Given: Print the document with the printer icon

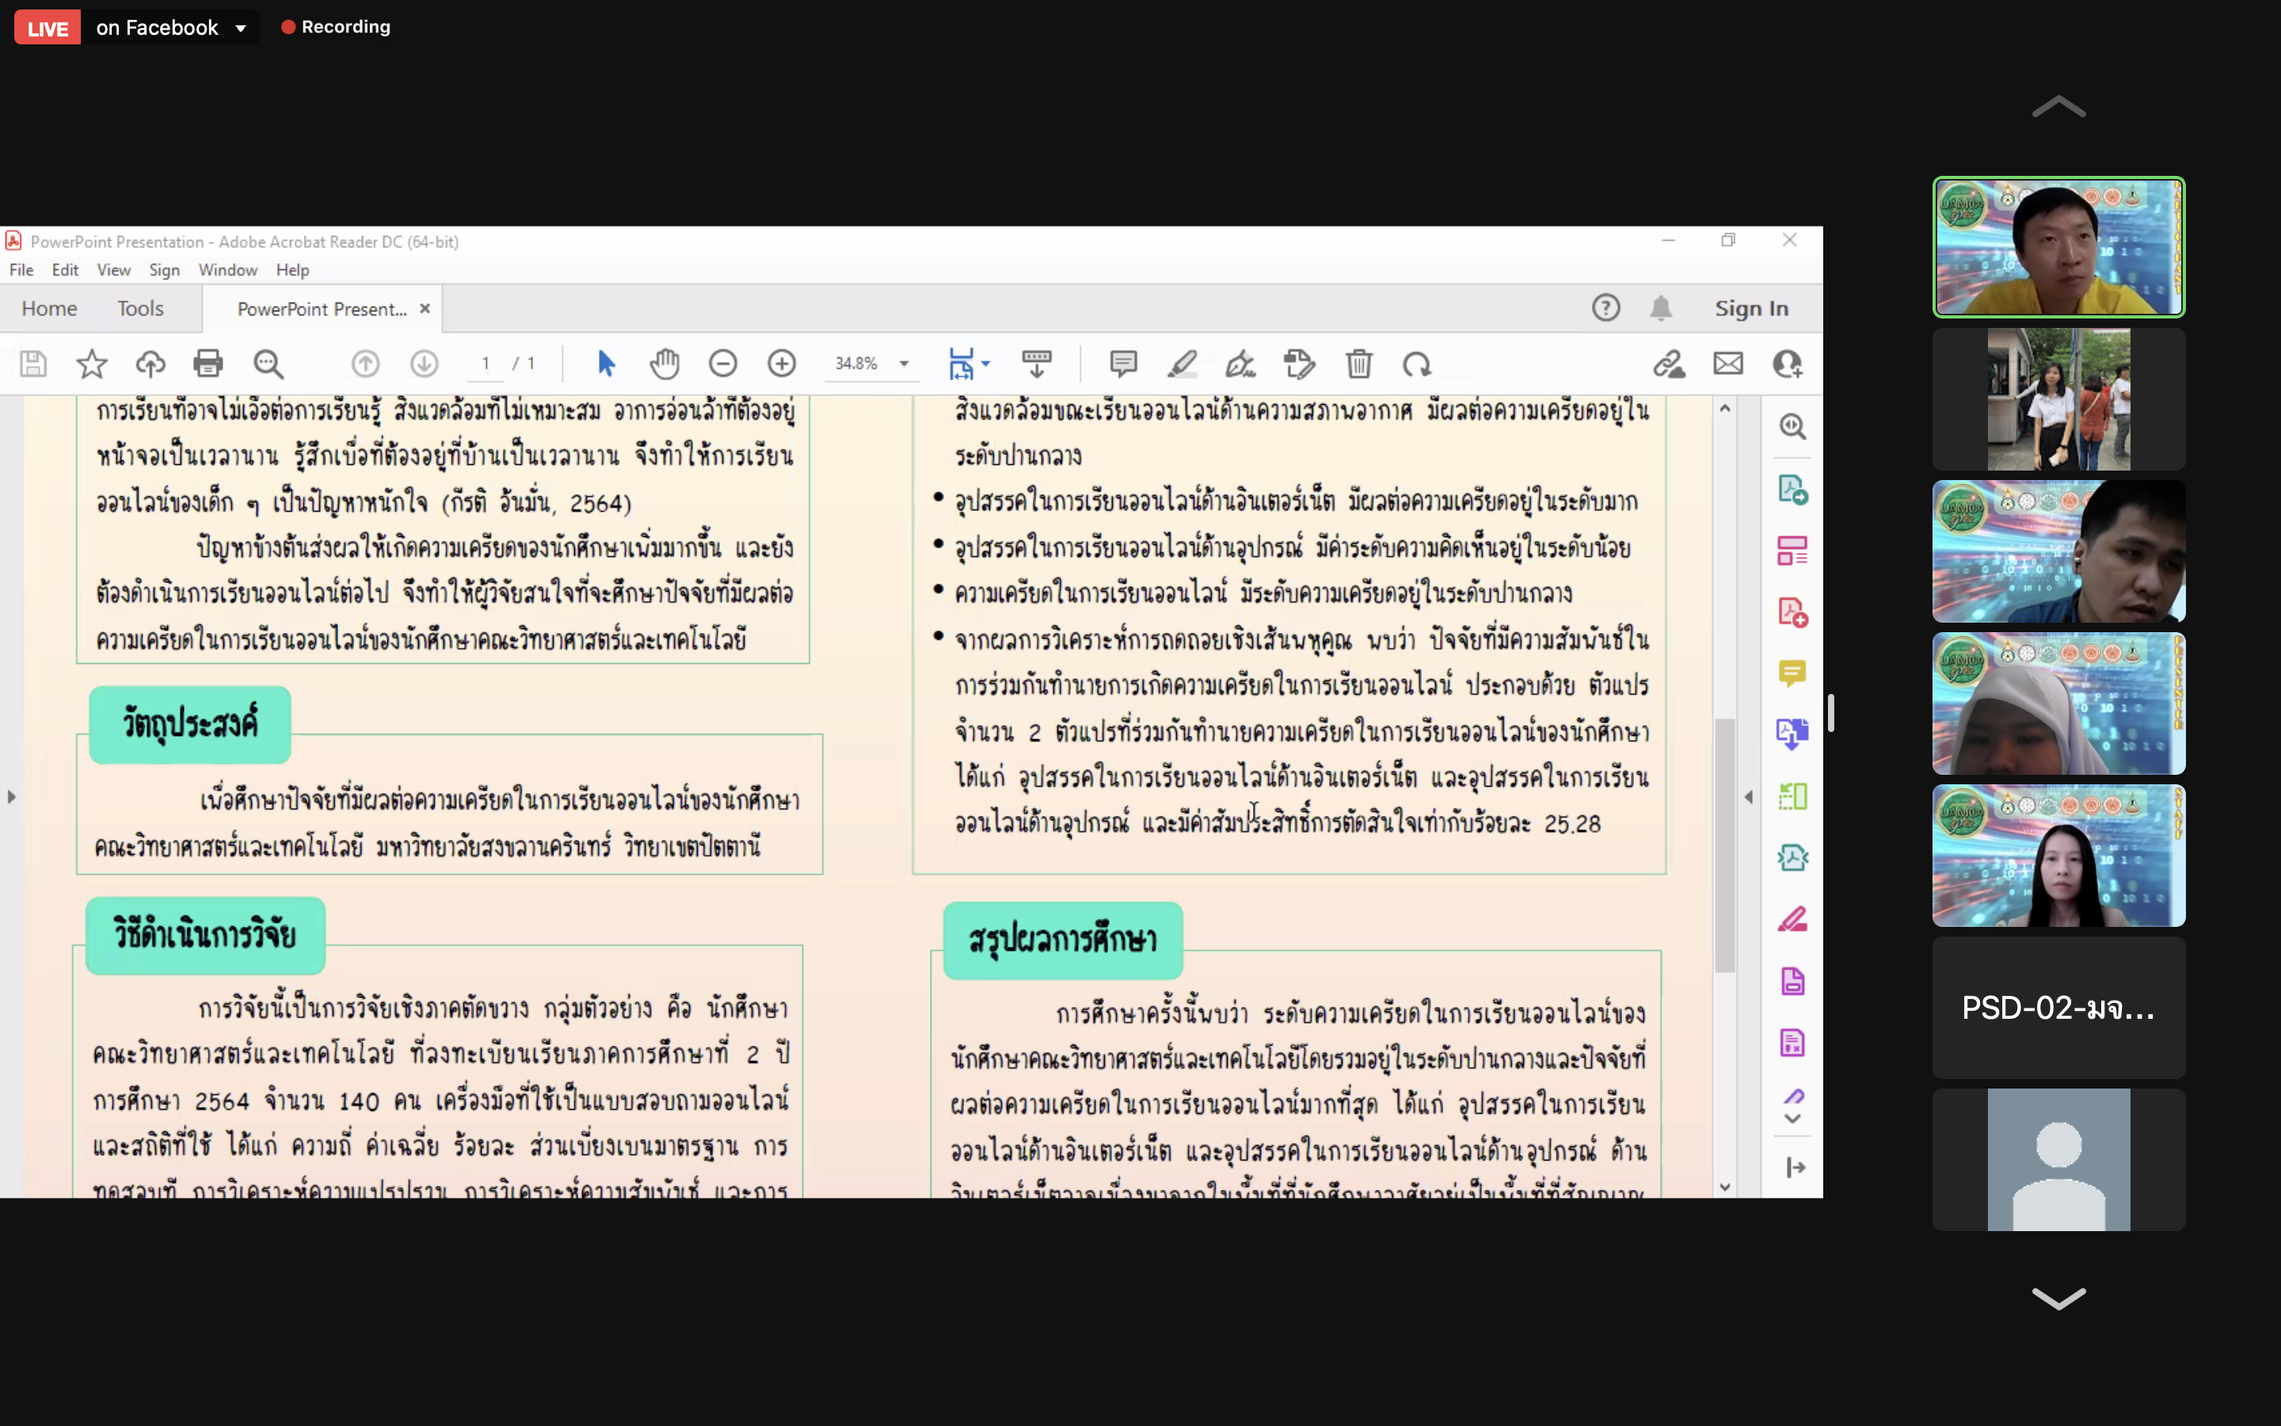Looking at the screenshot, I should click(208, 364).
